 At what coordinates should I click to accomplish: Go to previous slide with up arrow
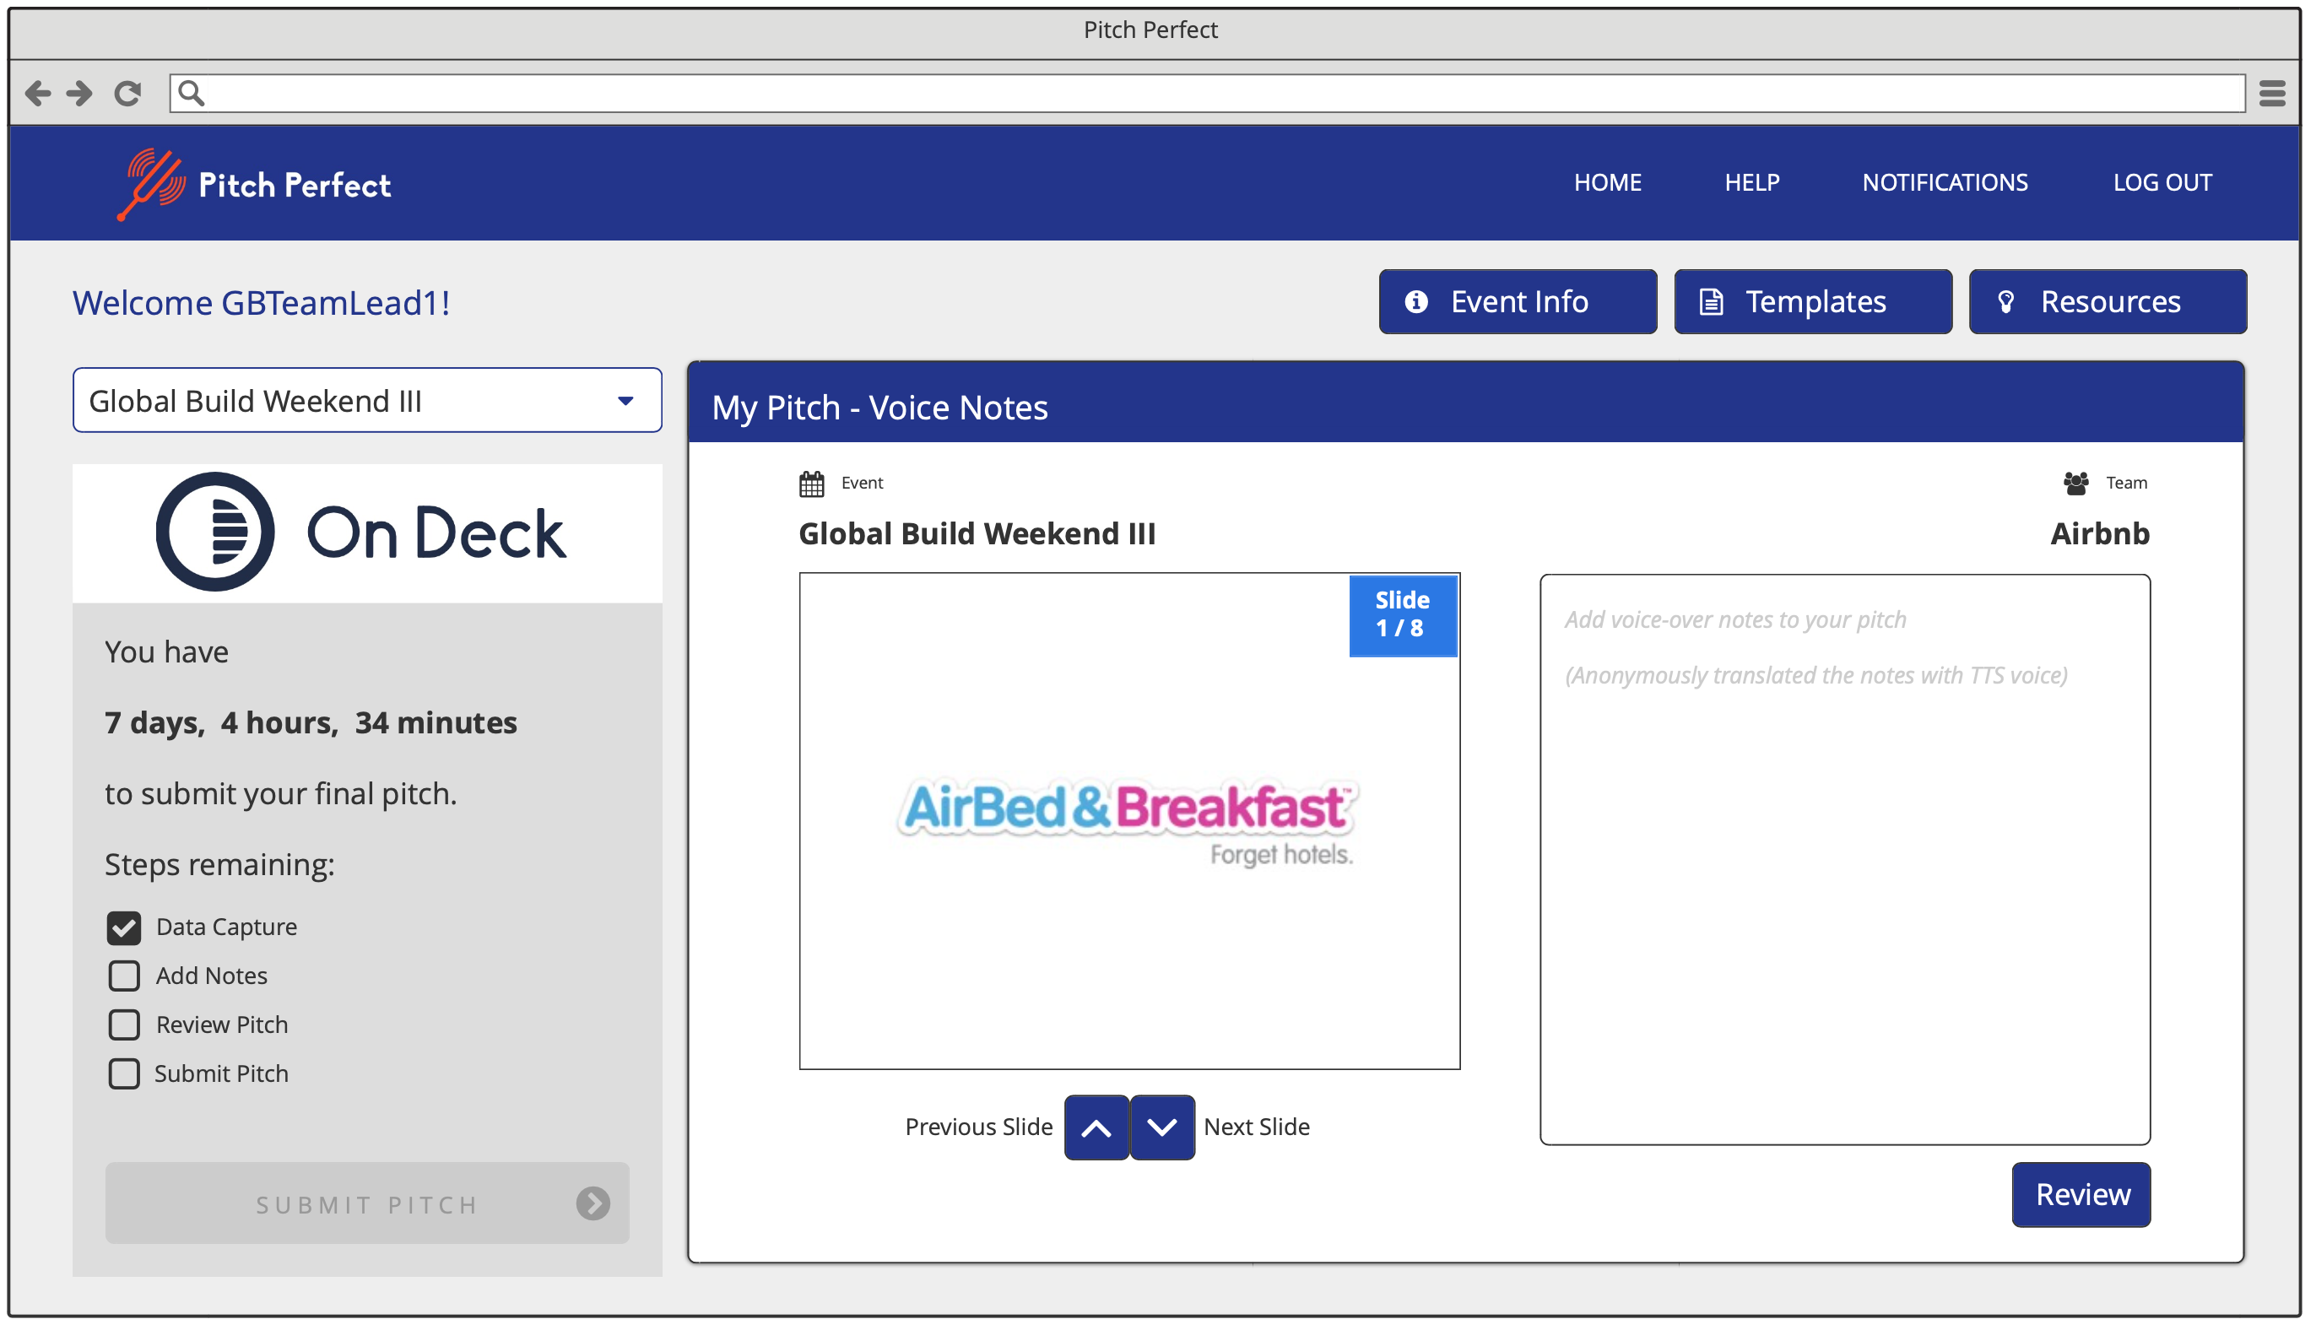[1096, 1128]
